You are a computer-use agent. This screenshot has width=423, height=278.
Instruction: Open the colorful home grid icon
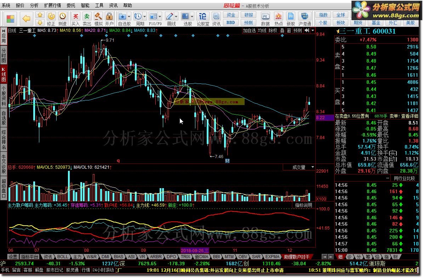tap(10, 19)
